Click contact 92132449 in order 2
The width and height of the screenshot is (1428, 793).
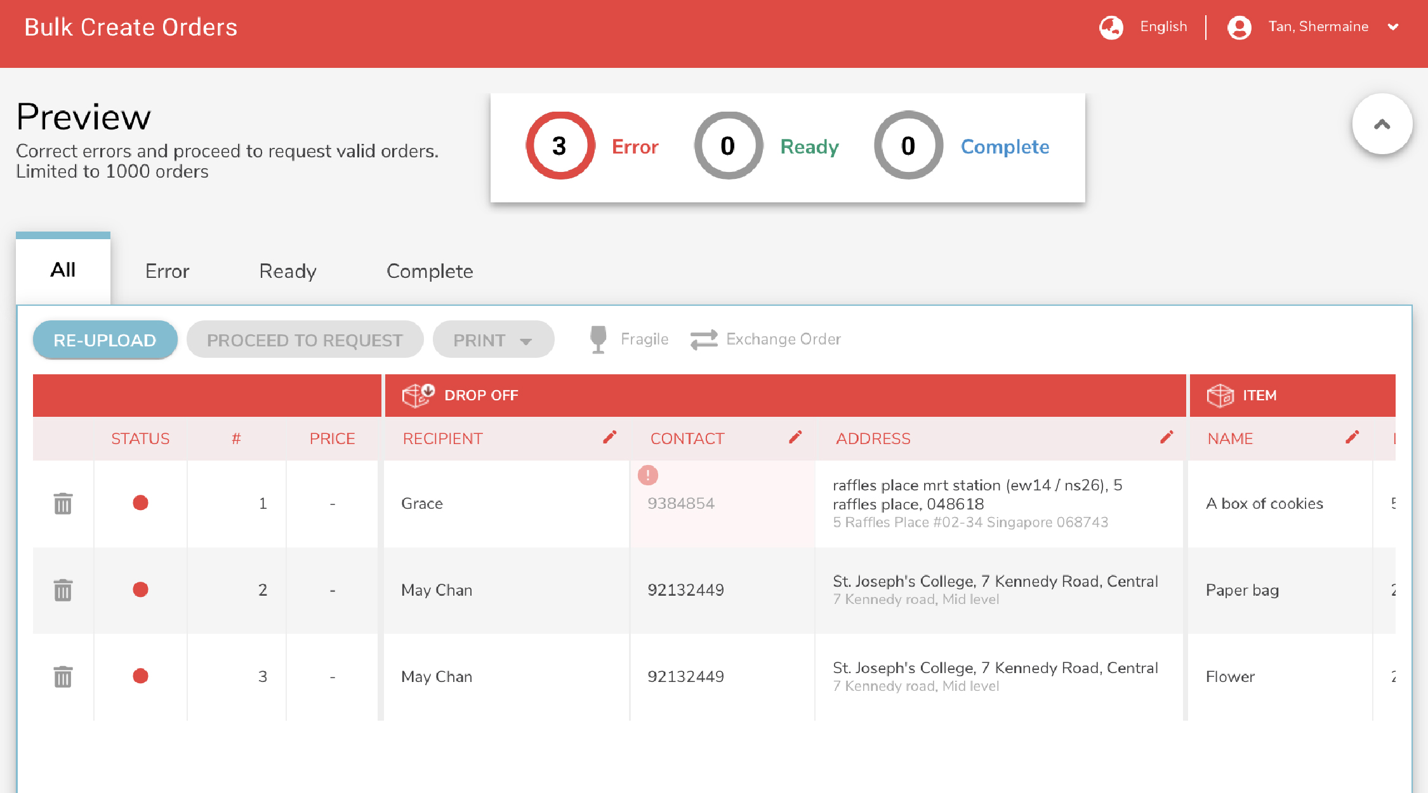(685, 590)
